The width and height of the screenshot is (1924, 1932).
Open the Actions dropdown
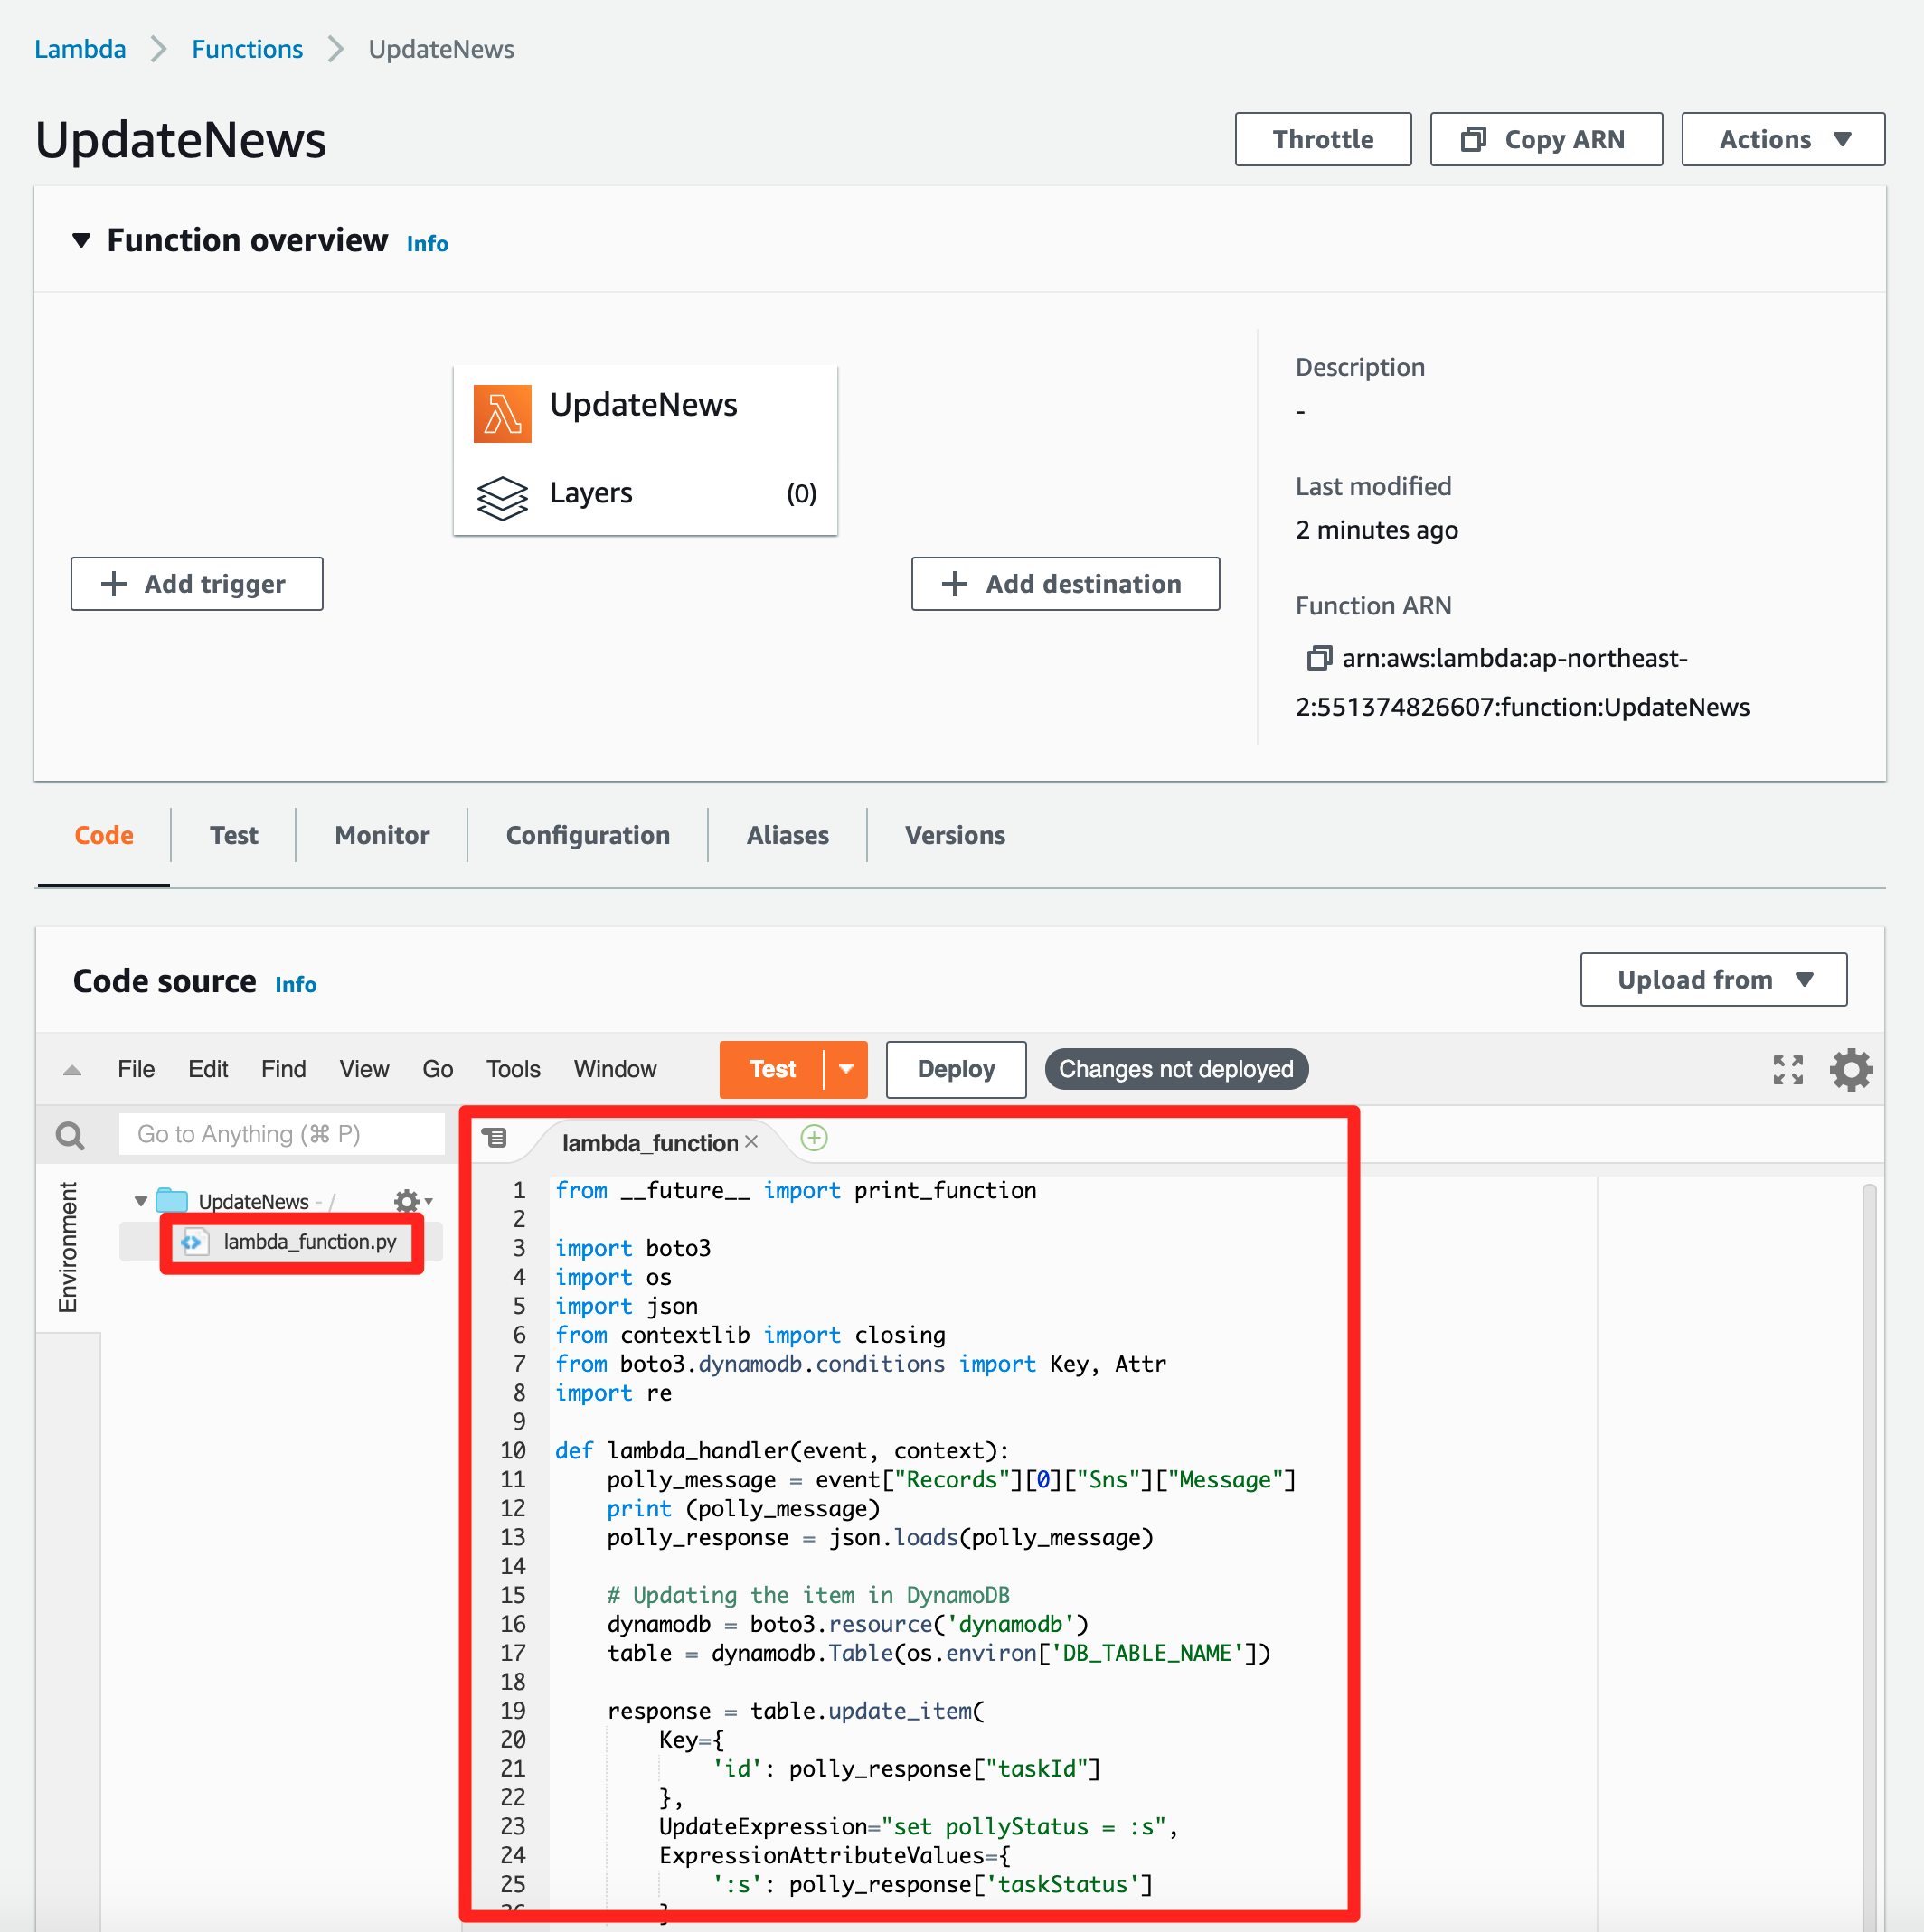point(1782,139)
